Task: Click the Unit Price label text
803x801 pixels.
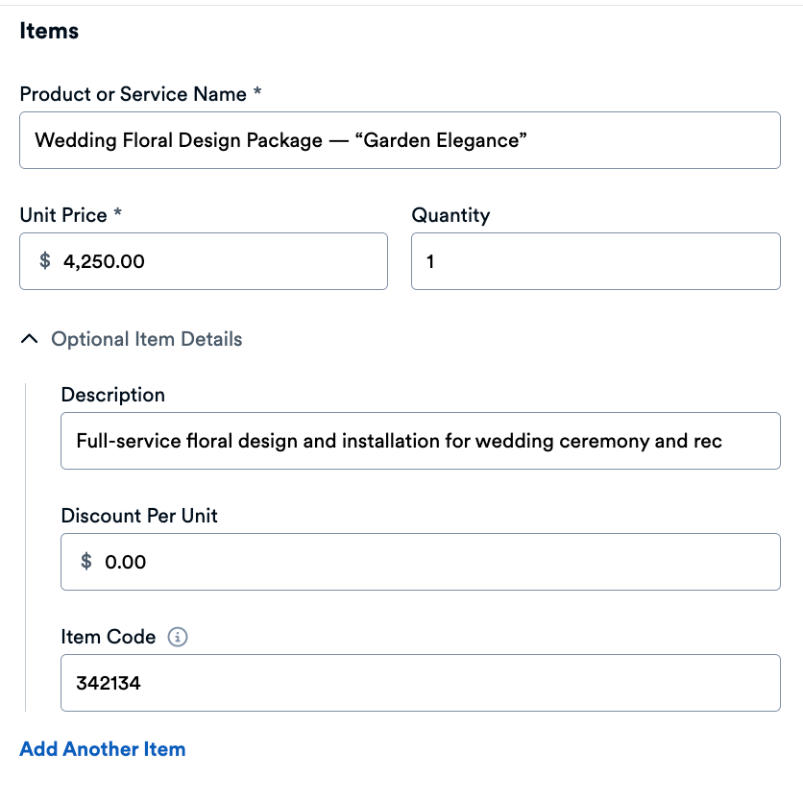Action: click(63, 215)
